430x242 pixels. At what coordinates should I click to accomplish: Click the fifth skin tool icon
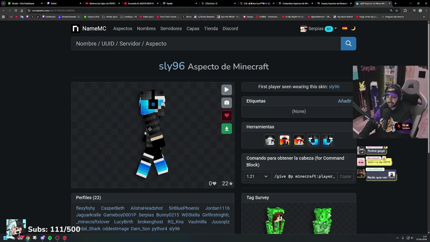tap(328, 140)
